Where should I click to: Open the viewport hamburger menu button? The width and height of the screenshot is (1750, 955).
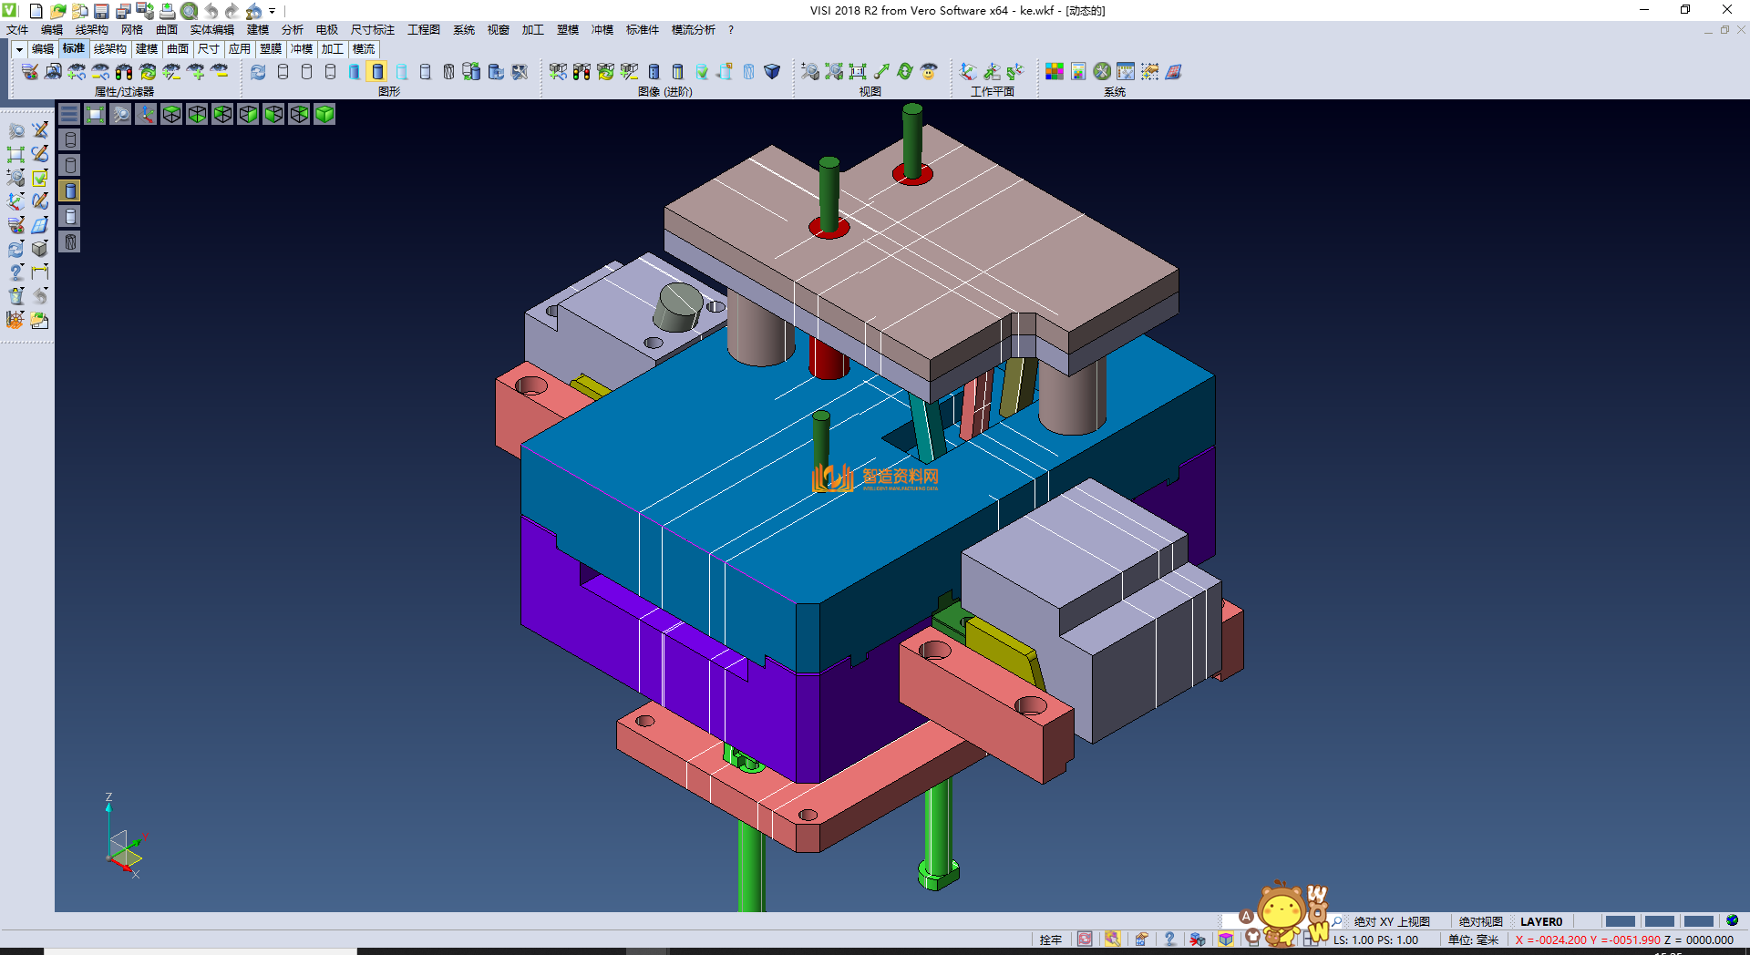[69, 114]
